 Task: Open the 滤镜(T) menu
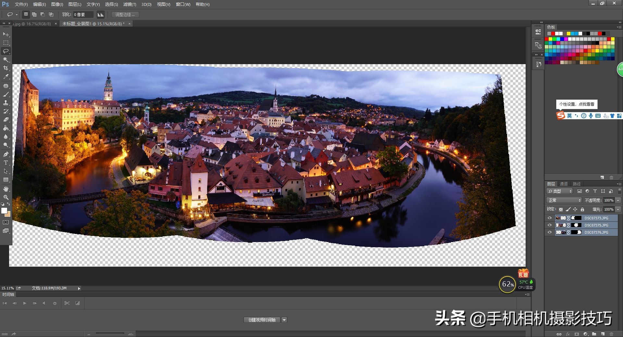pos(130,4)
